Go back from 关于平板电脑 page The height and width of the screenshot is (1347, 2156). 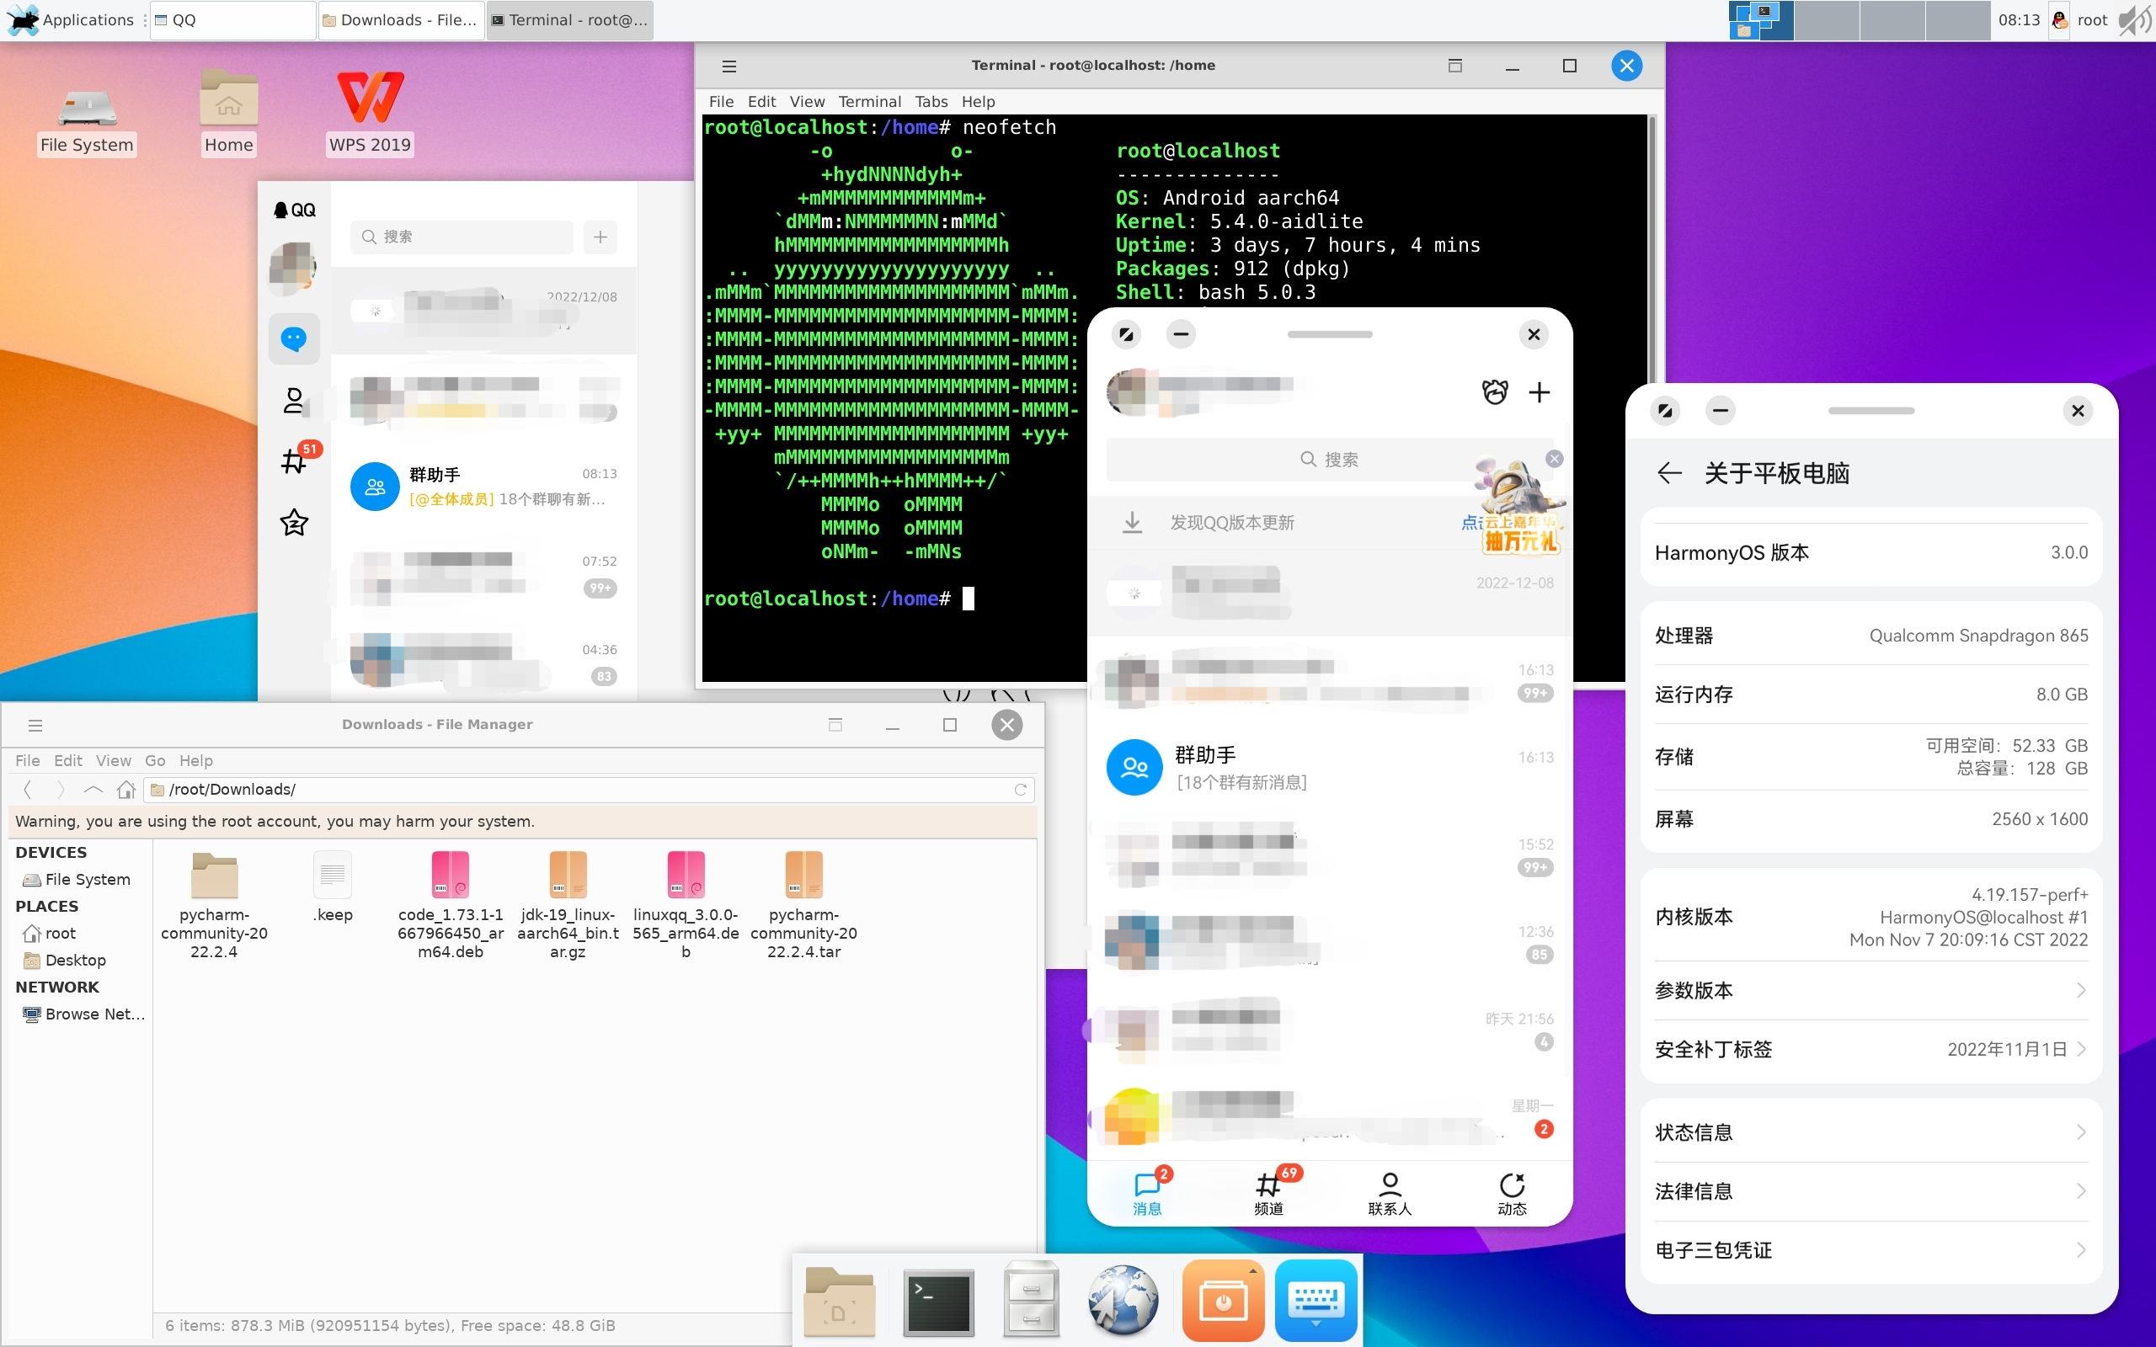coord(1668,473)
